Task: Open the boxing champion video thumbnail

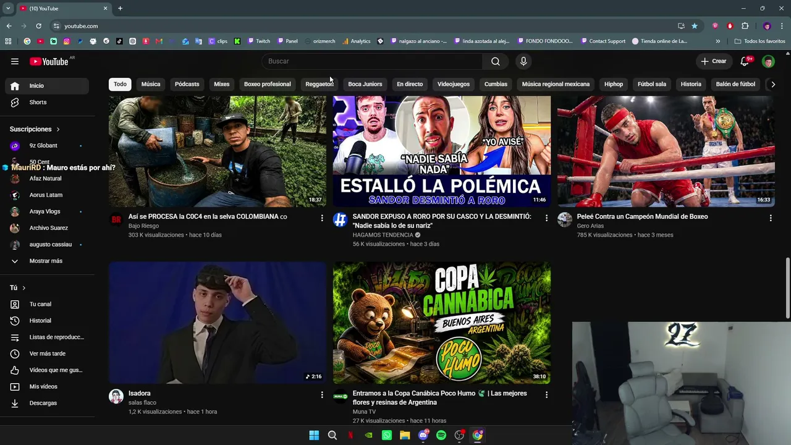Action: click(x=666, y=151)
